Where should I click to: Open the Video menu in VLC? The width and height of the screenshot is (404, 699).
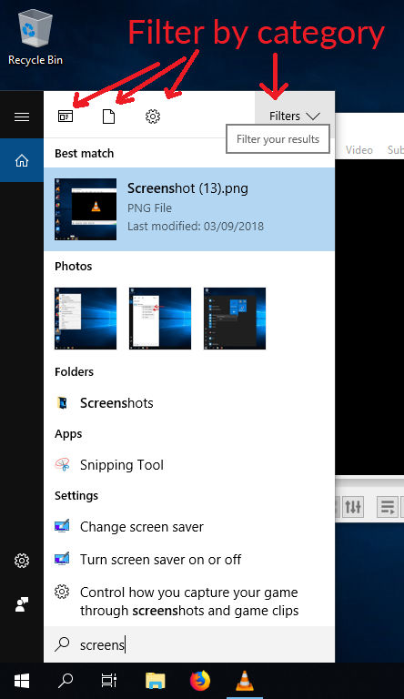click(359, 150)
